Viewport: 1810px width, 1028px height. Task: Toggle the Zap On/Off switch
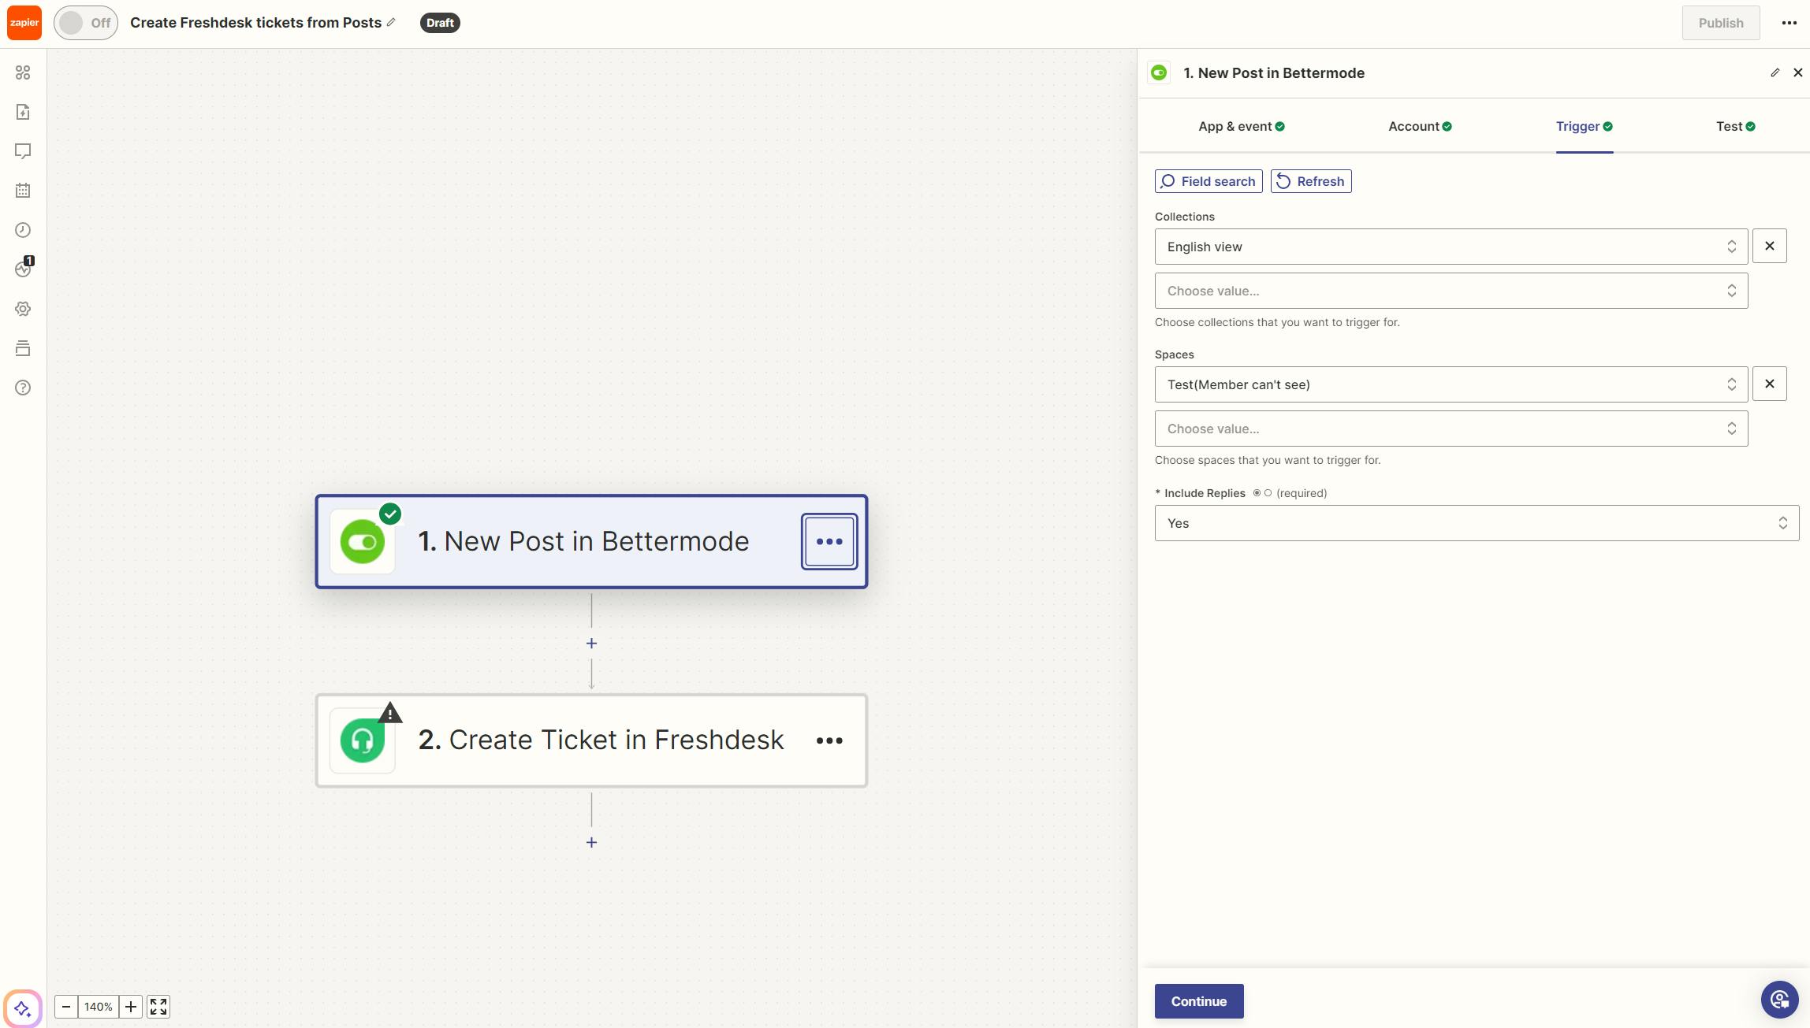tap(86, 23)
